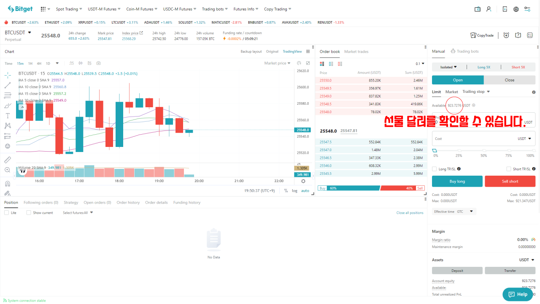This screenshot has width=540, height=304.
Task: Open the Assets USDT currency dropdown
Action: point(527,260)
